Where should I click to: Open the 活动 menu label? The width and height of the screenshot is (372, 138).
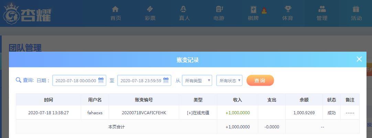[356, 18]
